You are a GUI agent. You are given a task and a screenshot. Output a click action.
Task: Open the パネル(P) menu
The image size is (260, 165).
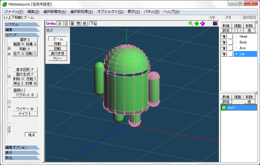pyautogui.click(x=152, y=12)
